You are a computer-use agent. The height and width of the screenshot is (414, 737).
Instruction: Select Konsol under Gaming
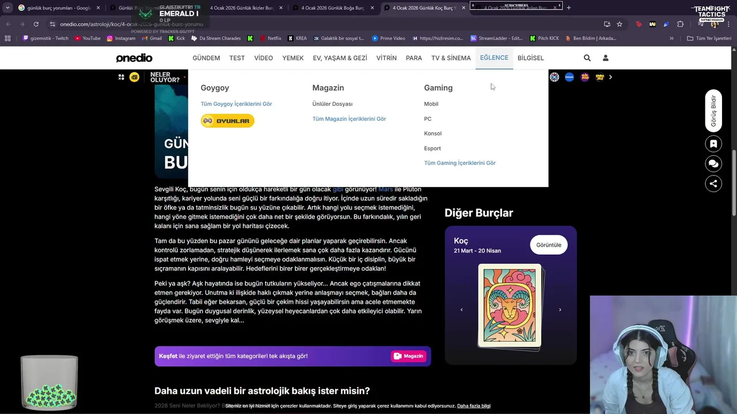click(x=433, y=133)
